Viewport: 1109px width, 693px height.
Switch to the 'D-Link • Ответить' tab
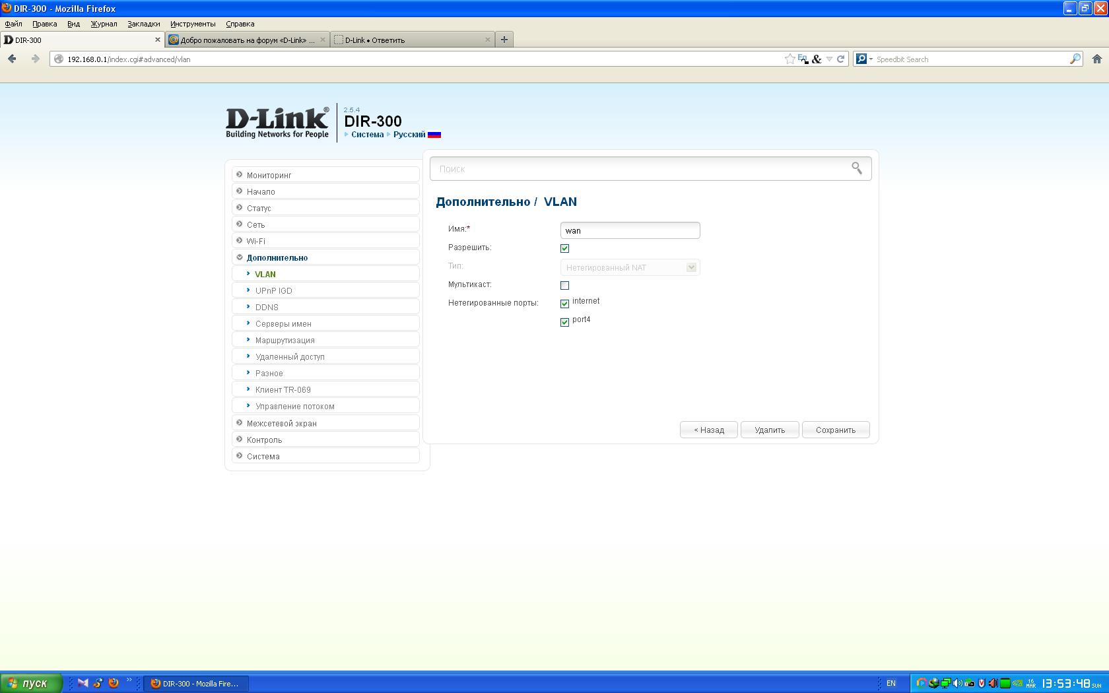pos(413,40)
